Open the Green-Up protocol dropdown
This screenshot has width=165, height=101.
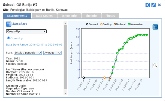[x=26, y=31]
